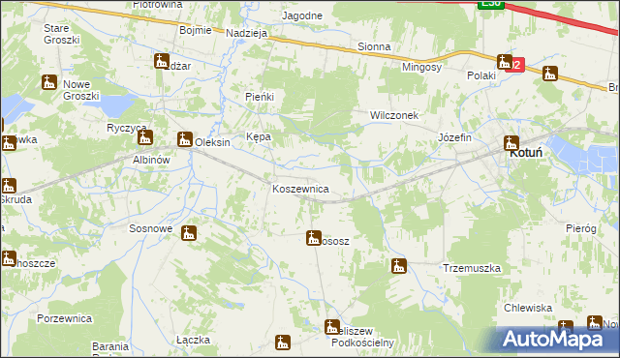This screenshot has width=620, height=358.
Task: Select the church marker next to Oleksin
Action: [x=185, y=139]
